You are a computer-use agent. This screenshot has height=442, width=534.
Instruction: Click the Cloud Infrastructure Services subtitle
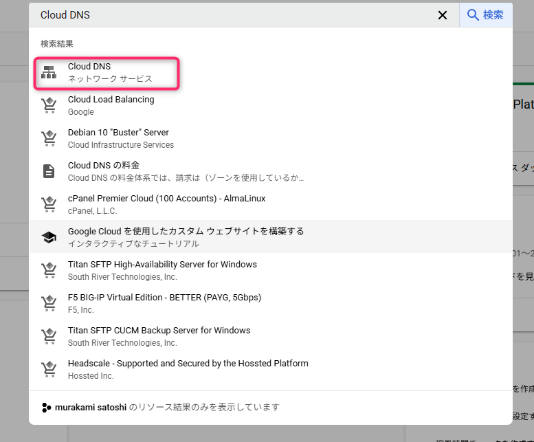point(121,145)
